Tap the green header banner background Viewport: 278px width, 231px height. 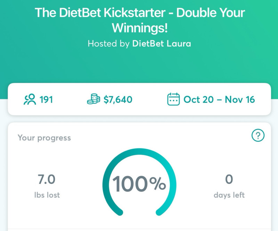point(139,66)
